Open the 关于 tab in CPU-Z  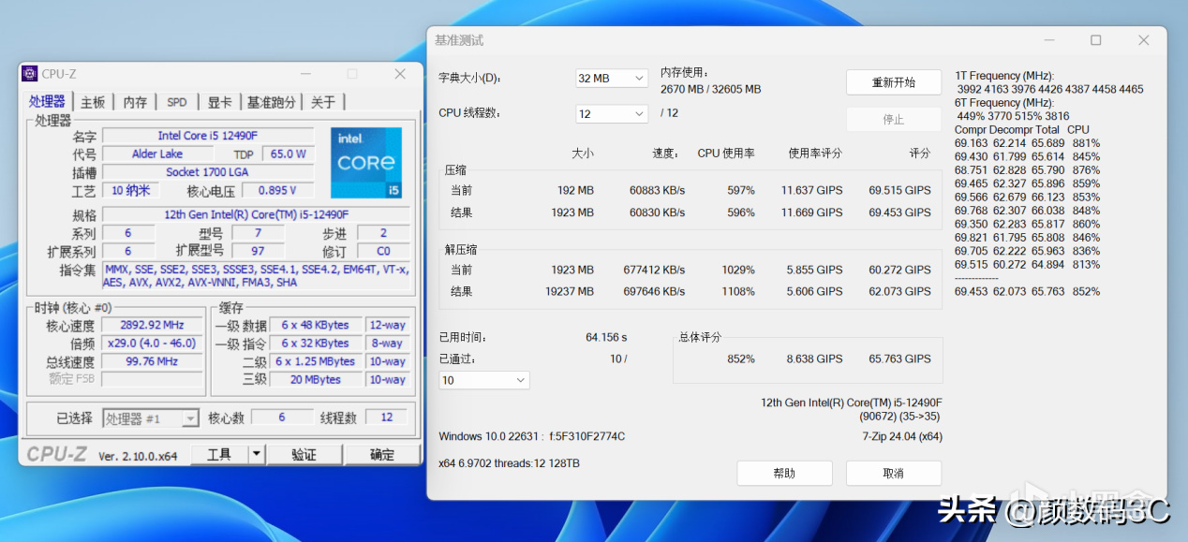(x=323, y=102)
